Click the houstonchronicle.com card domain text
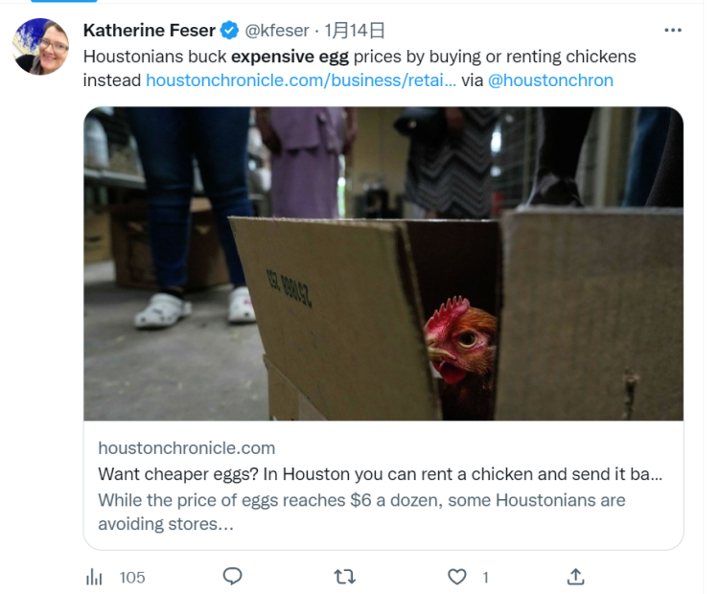Viewport: 719px width, 594px height. coord(186,447)
